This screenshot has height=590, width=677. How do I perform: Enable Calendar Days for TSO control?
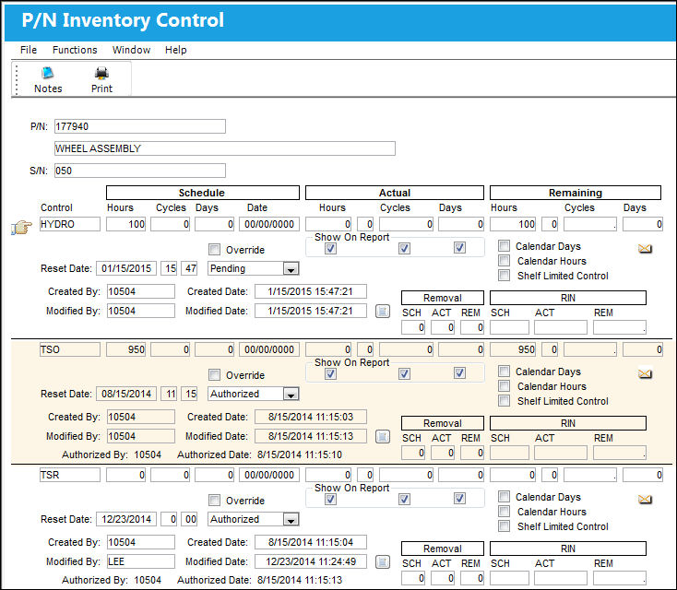pos(504,372)
